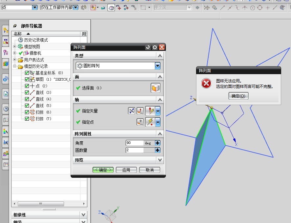Click the reset icon in 阵列面 title bar
The height and width of the screenshot is (223, 291).
tap(148, 47)
